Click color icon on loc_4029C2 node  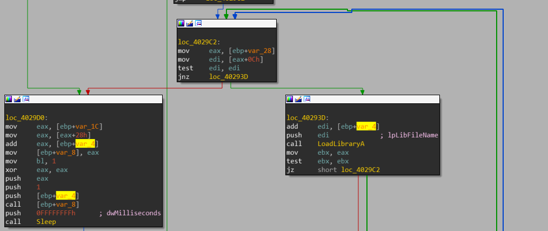181,23
